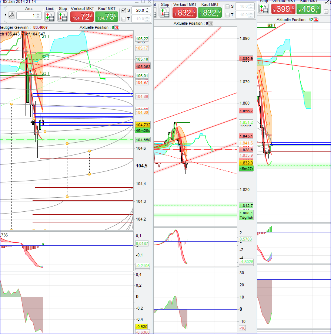Increase Anz quantity with the stepper arrow
Screen dimensions: 331x334
click(x=38, y=13)
